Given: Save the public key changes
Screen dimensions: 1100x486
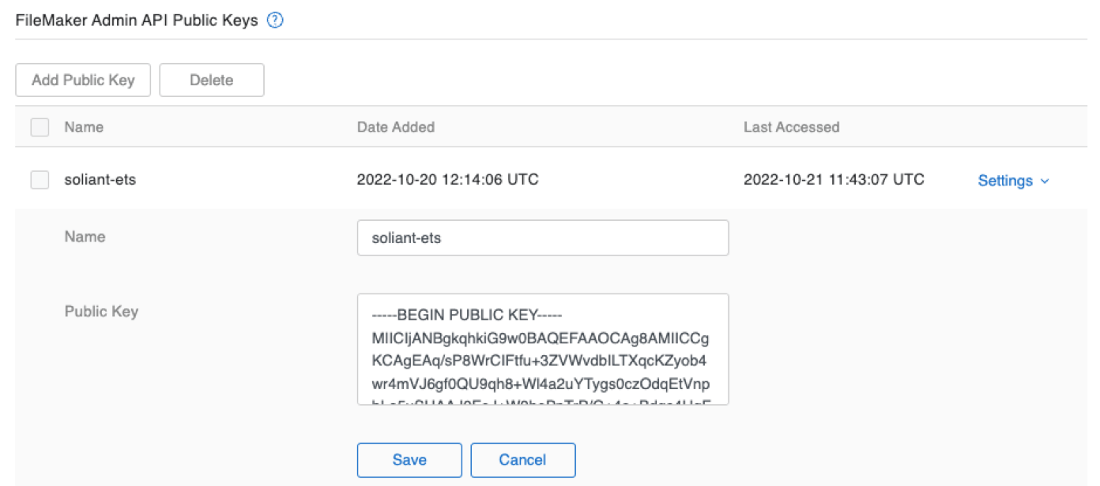Looking at the screenshot, I should (x=409, y=460).
